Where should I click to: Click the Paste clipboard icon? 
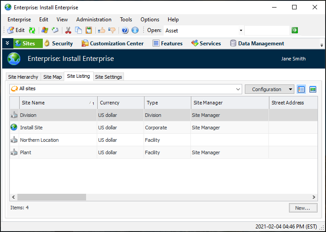click(89, 30)
